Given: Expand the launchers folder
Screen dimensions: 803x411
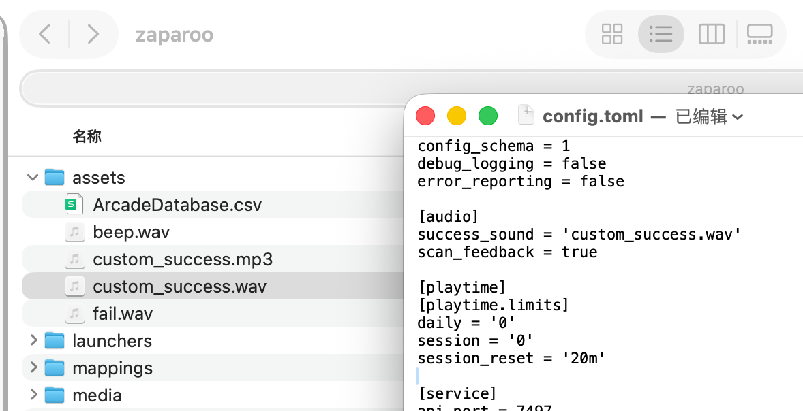Looking at the screenshot, I should [x=32, y=340].
